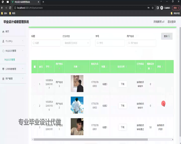This screenshot has height=144, width=181.
Task: Click the 个人中心 menu label
Action: tap(9, 41)
